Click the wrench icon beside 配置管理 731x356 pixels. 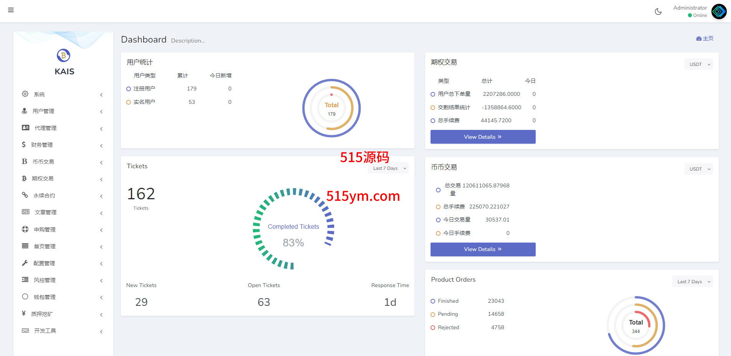25,263
